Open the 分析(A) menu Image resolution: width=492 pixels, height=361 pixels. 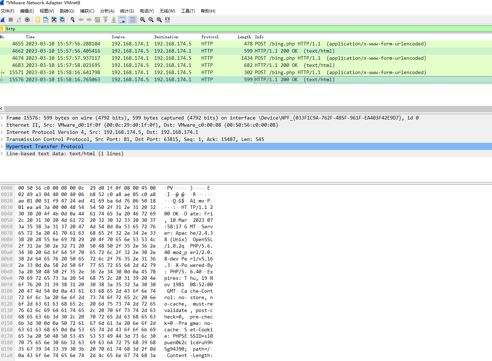107,11
